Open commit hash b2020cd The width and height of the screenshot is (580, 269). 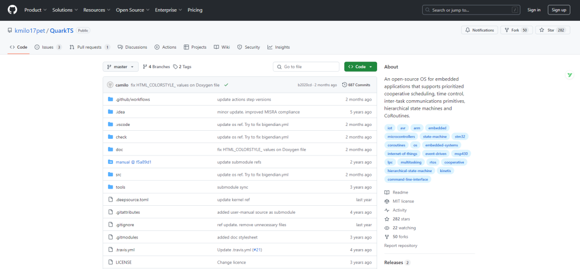[x=304, y=85]
